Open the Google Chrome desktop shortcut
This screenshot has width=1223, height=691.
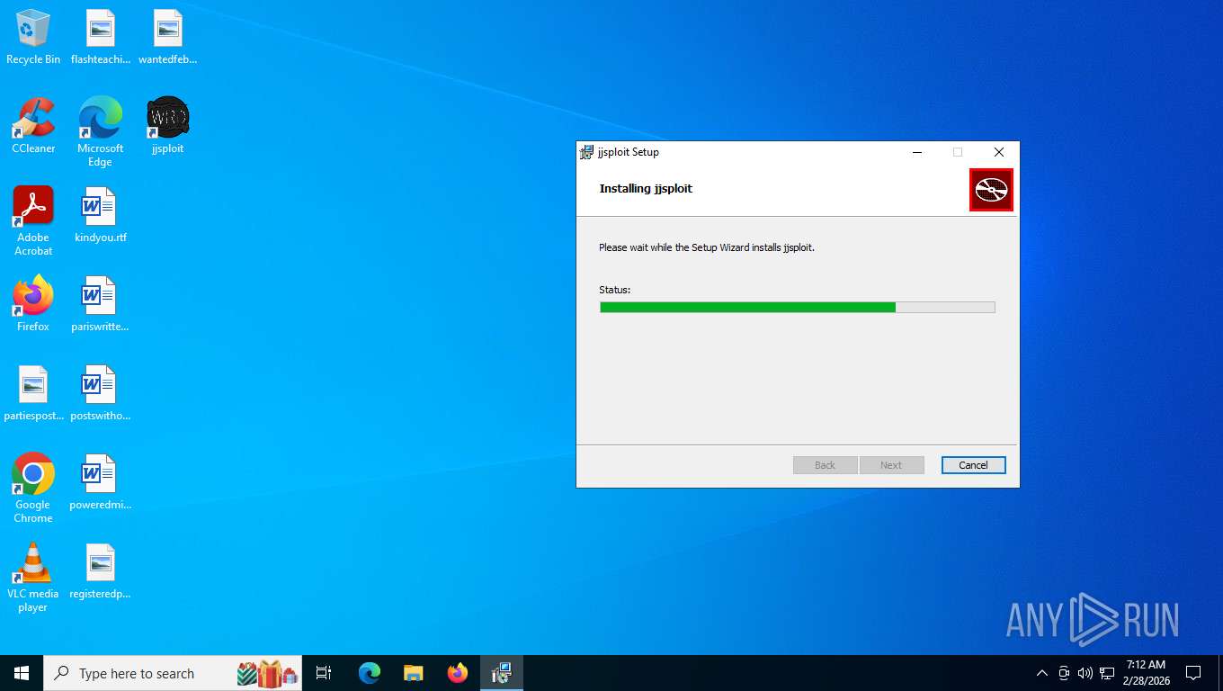(x=33, y=489)
